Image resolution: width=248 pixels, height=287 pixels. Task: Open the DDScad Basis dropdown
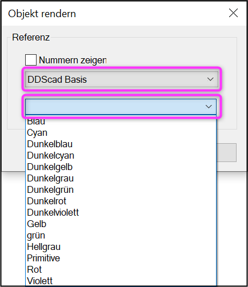pyautogui.click(x=122, y=79)
